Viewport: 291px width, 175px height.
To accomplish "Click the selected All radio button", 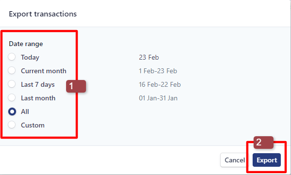I will click(12, 111).
